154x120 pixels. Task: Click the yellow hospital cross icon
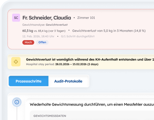click(x=16, y=62)
